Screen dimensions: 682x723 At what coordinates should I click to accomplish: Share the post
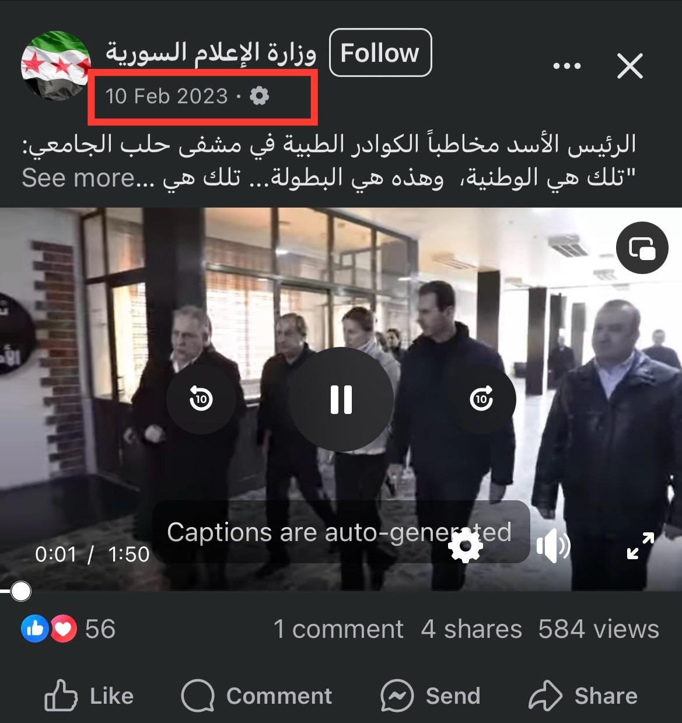[583, 696]
